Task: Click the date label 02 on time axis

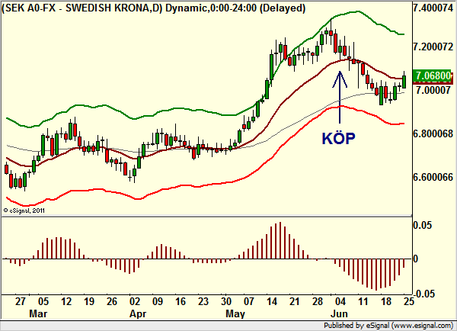Action: 135,301
